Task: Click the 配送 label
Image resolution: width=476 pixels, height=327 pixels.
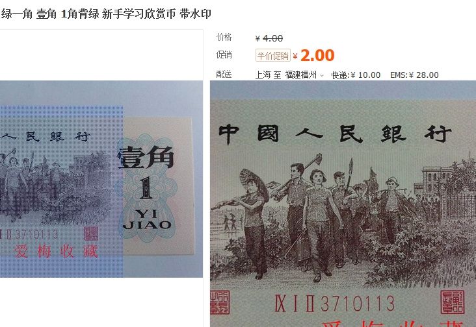Action: [x=224, y=74]
